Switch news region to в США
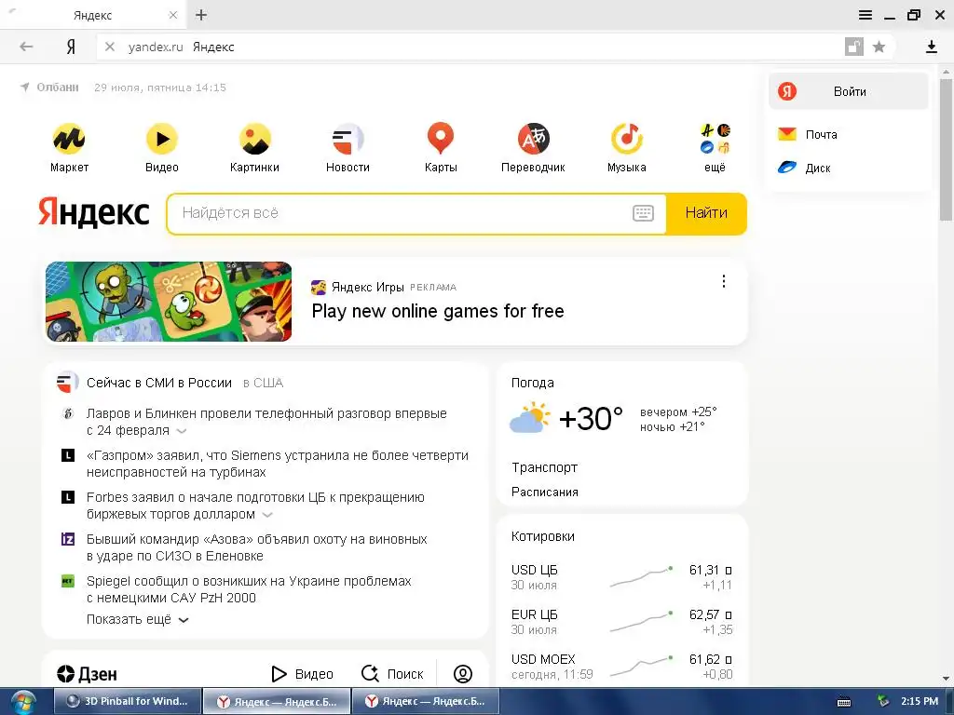 263,383
